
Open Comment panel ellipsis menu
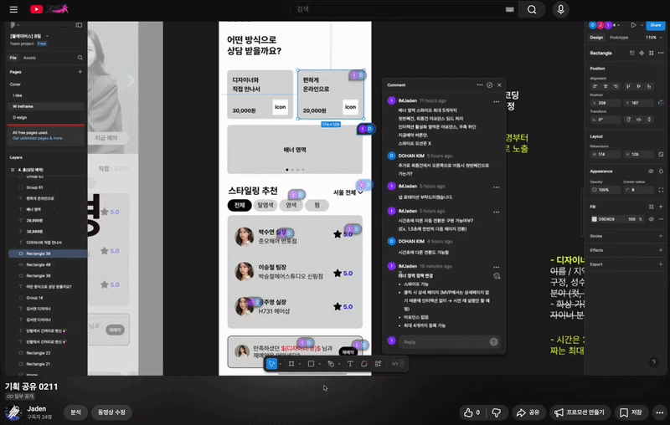click(479, 84)
